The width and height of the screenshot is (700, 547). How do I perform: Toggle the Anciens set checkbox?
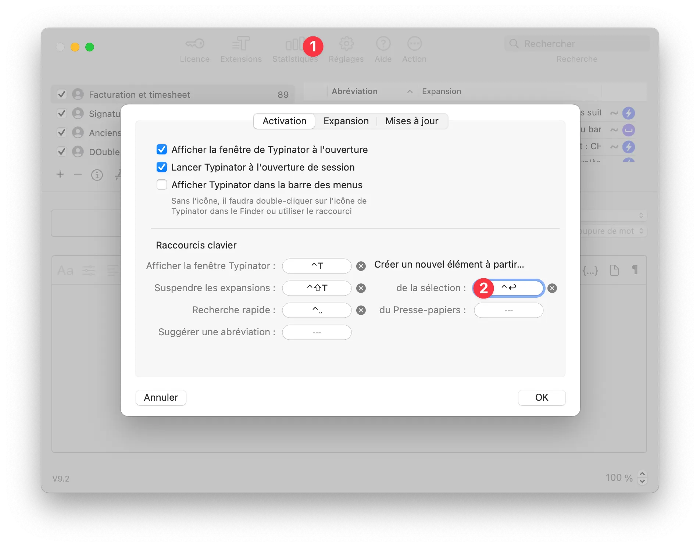click(62, 132)
